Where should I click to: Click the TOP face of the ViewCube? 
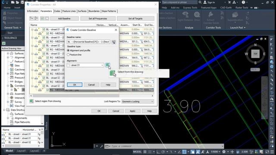click(255, 54)
